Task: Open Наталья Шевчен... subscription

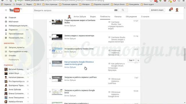Action: pyautogui.click(x=17, y=77)
